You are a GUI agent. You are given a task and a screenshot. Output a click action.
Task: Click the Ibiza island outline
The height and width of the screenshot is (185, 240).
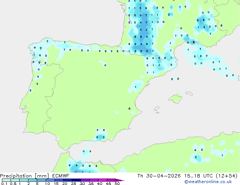(157, 109)
